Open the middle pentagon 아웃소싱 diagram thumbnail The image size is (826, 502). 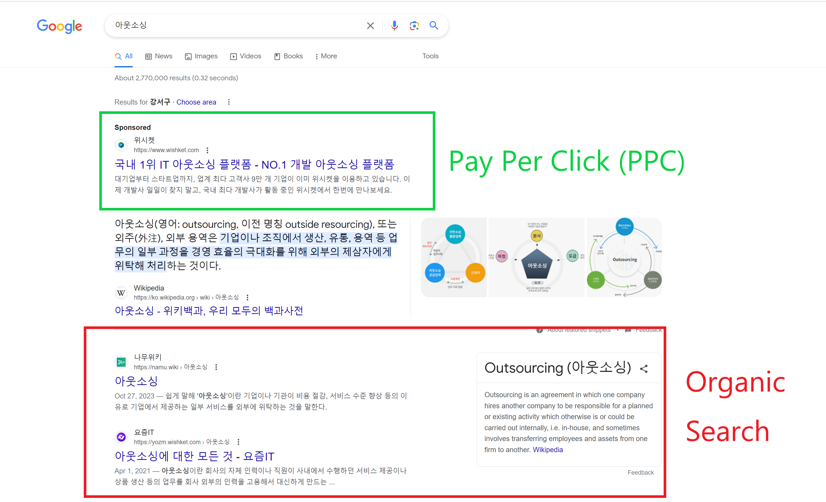pos(537,257)
